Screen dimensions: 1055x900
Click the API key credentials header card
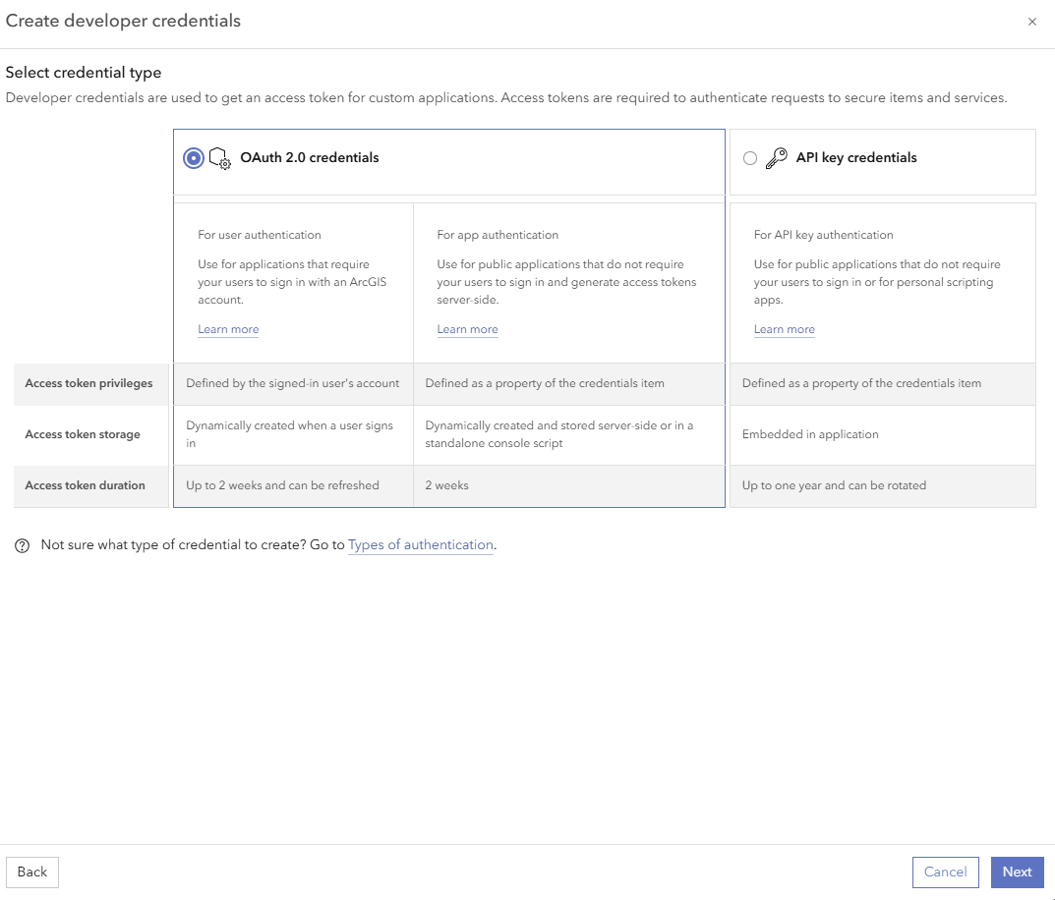click(x=882, y=161)
